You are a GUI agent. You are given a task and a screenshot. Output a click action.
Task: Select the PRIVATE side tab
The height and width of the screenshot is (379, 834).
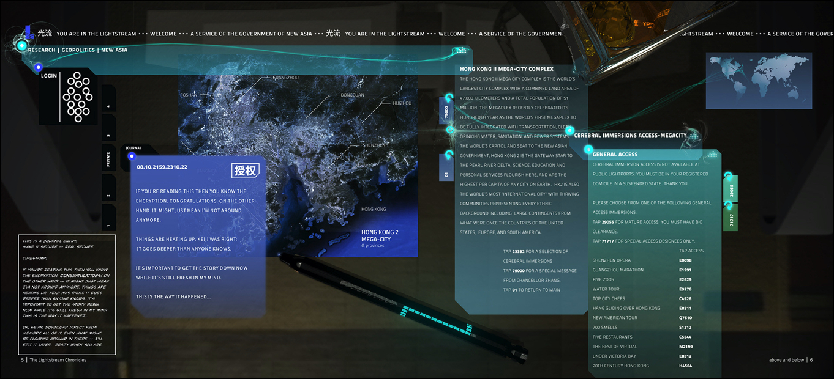pos(108,159)
